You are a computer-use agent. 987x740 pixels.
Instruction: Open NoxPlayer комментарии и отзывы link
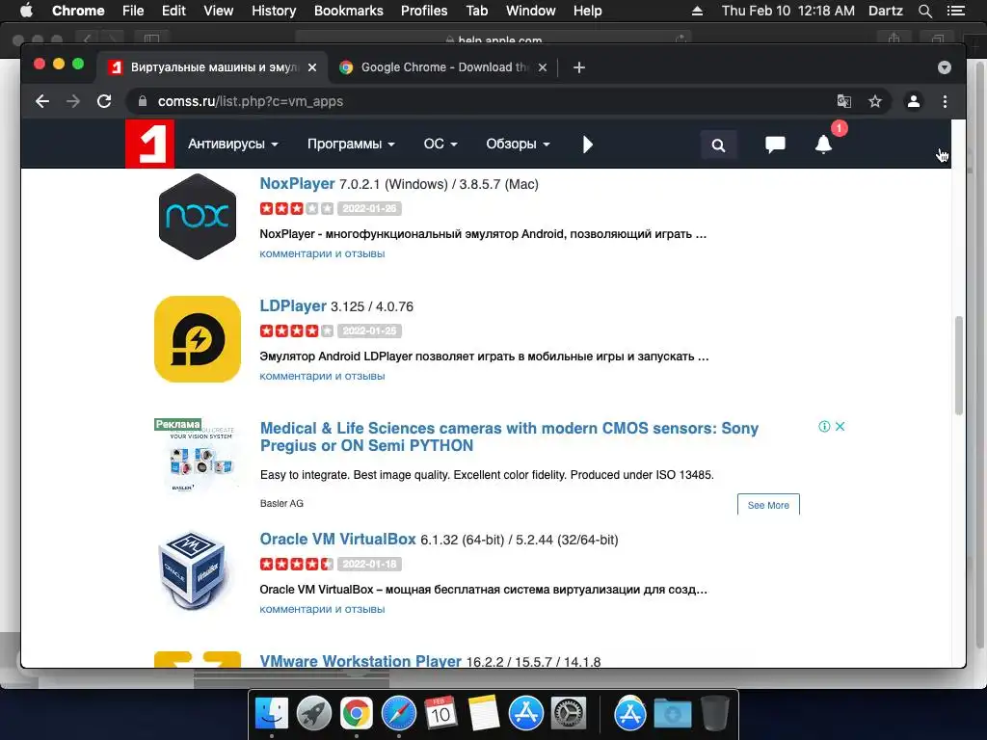322,253
